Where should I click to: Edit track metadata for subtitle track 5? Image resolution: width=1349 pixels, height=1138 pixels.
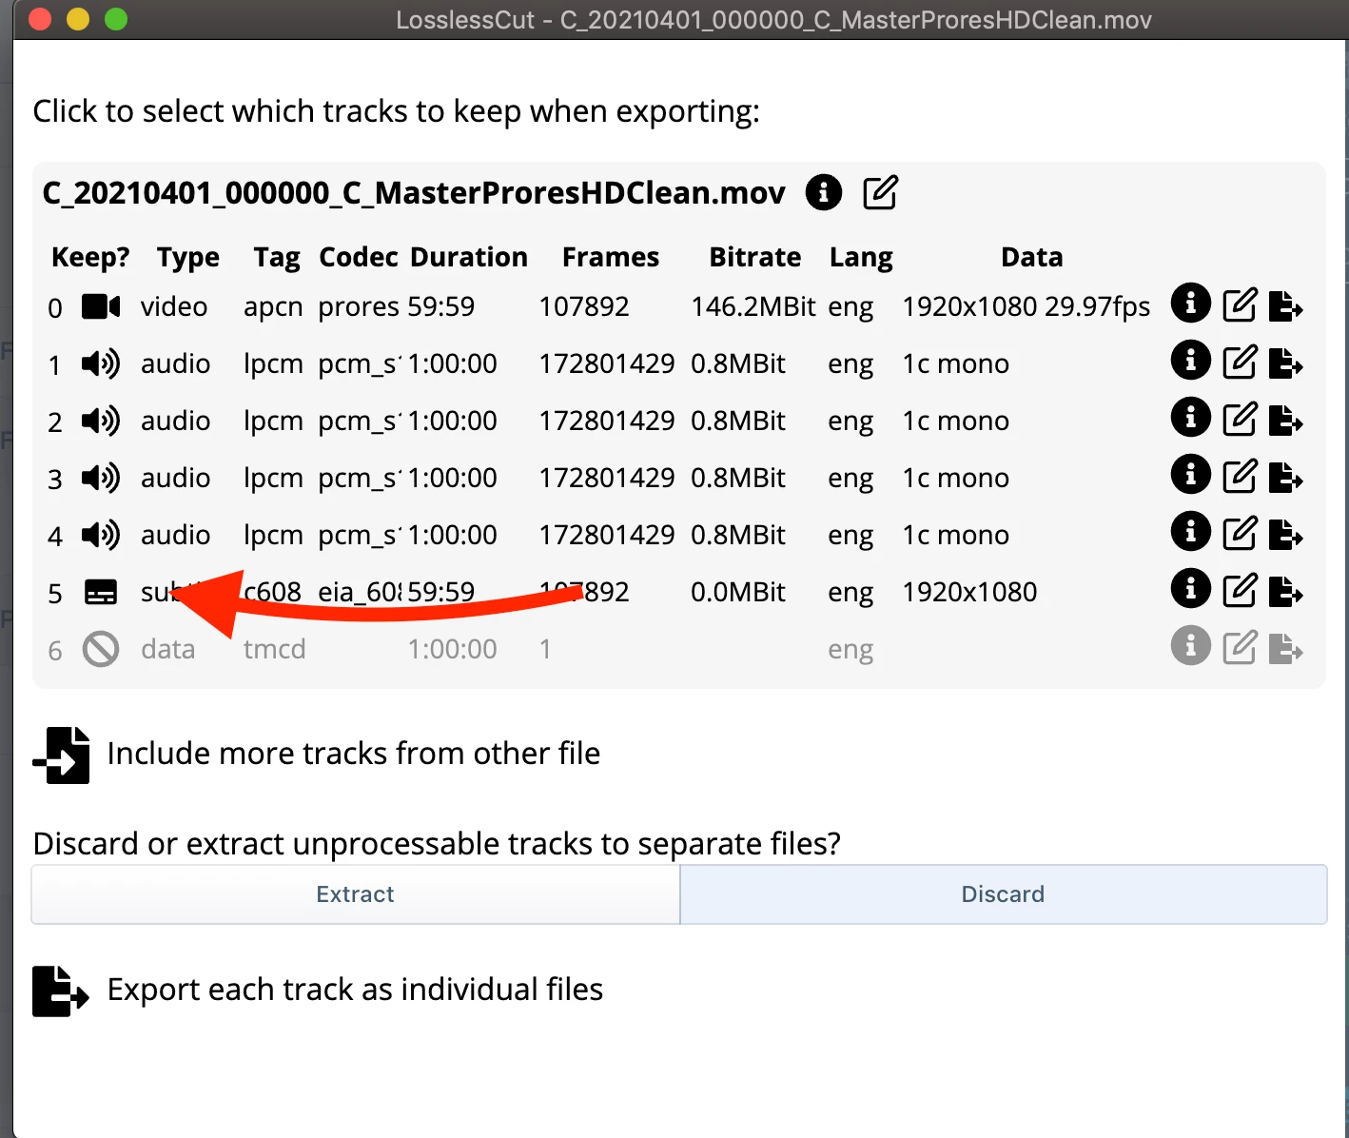pos(1240,591)
